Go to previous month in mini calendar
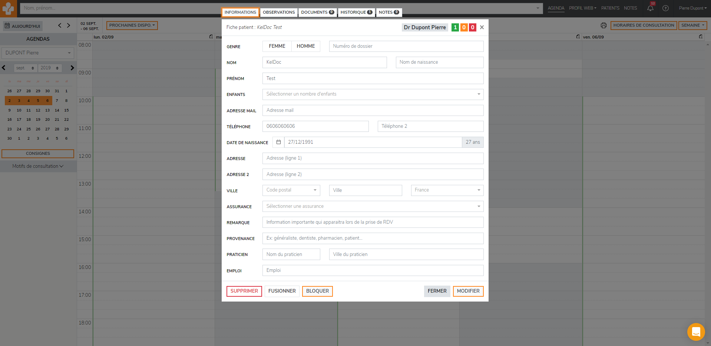The height and width of the screenshot is (346, 711). (x=4, y=68)
